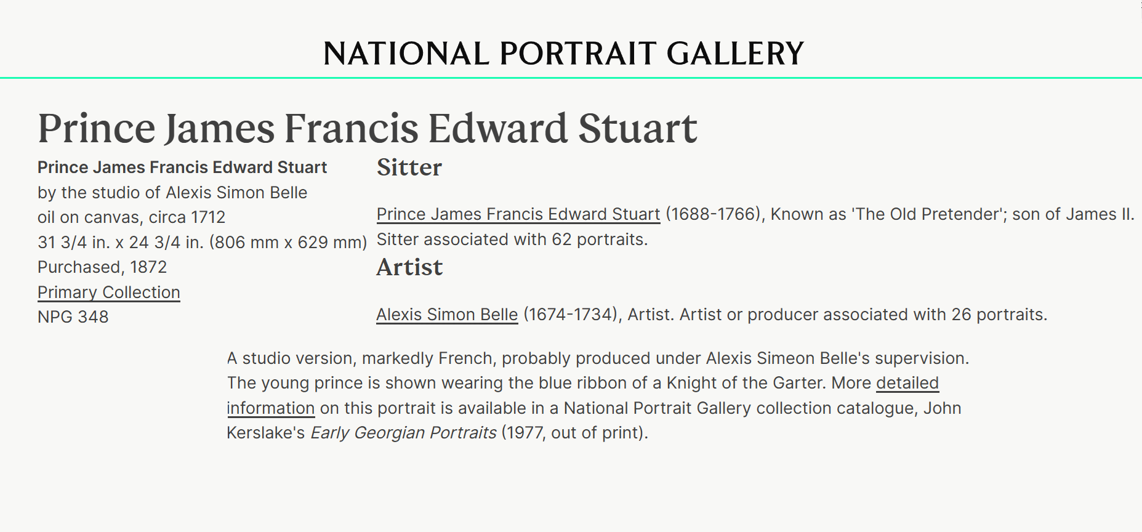Click the NPG 348 accession number
Image resolution: width=1142 pixels, height=532 pixels.
(x=73, y=317)
